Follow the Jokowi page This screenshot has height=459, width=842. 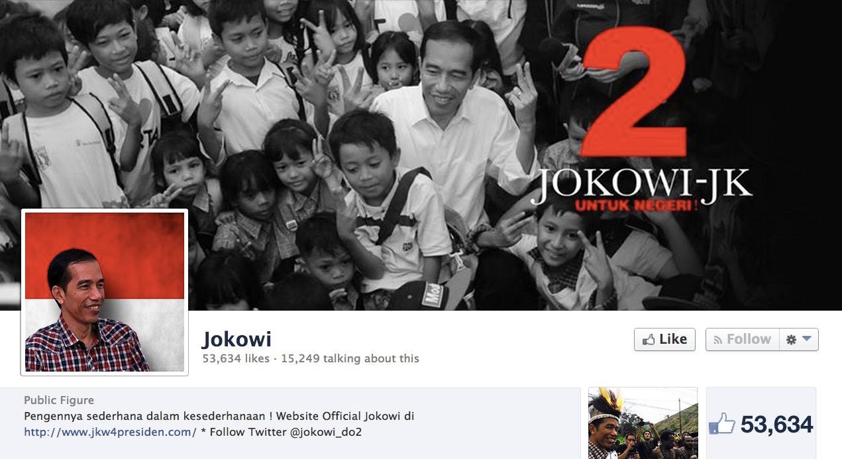[x=743, y=339]
